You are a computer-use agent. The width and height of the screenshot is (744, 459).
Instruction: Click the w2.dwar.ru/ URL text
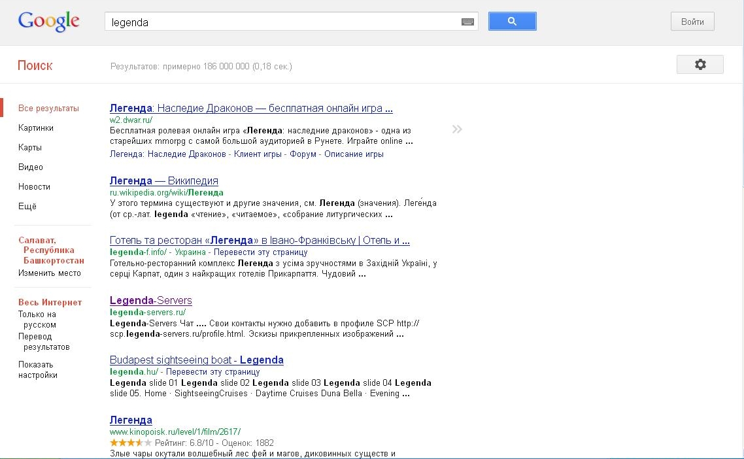click(x=131, y=120)
